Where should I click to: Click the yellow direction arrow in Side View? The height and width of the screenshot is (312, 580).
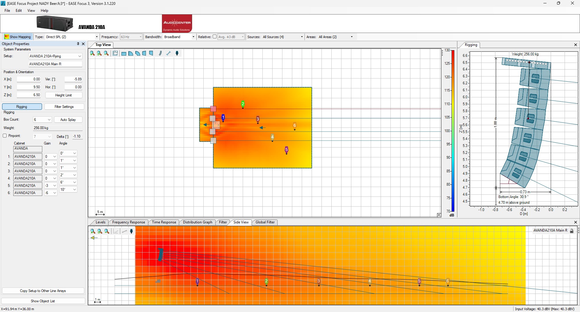pos(94,238)
